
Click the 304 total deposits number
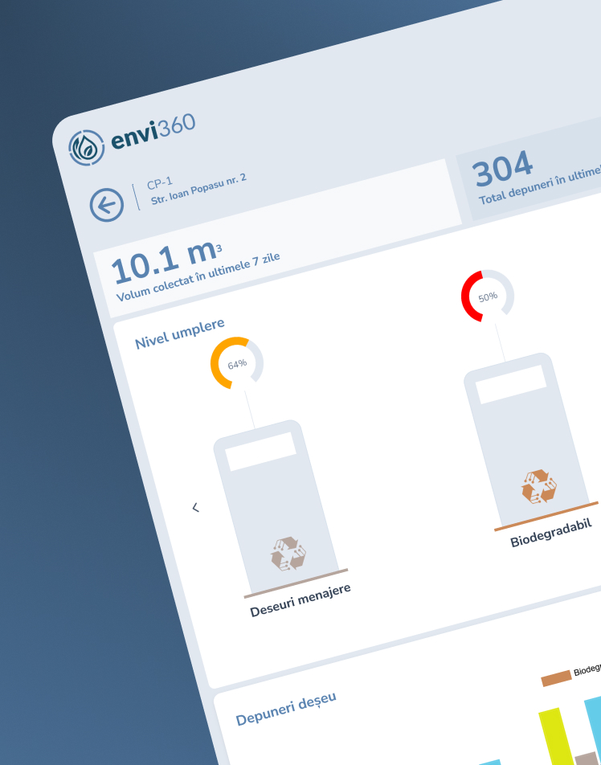502,168
